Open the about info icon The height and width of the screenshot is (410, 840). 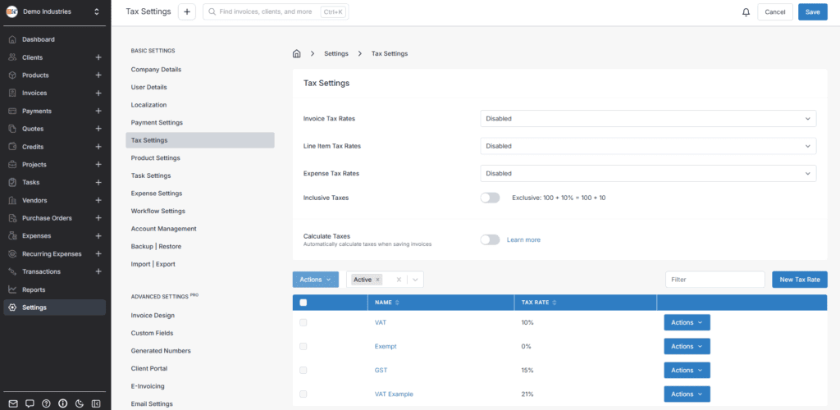tap(62, 403)
